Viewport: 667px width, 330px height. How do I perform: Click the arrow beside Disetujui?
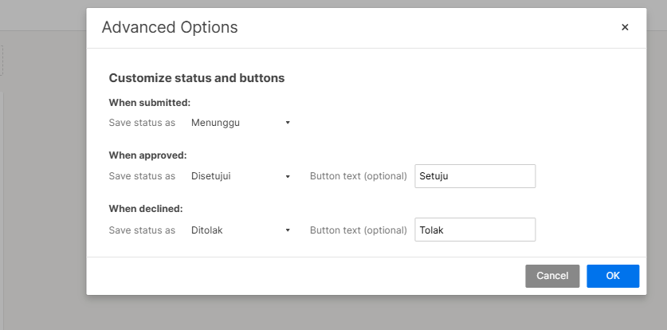click(x=288, y=176)
